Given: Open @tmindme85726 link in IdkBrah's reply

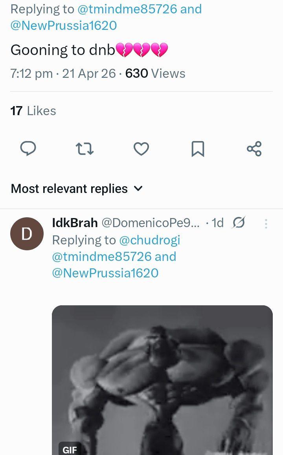Looking at the screenshot, I should coord(101,257).
